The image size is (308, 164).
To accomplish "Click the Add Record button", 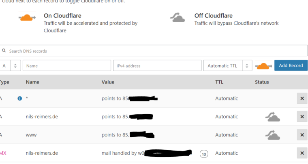I will tap(291, 66).
